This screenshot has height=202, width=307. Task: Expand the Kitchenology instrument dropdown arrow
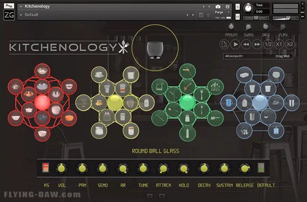pos(21,7)
